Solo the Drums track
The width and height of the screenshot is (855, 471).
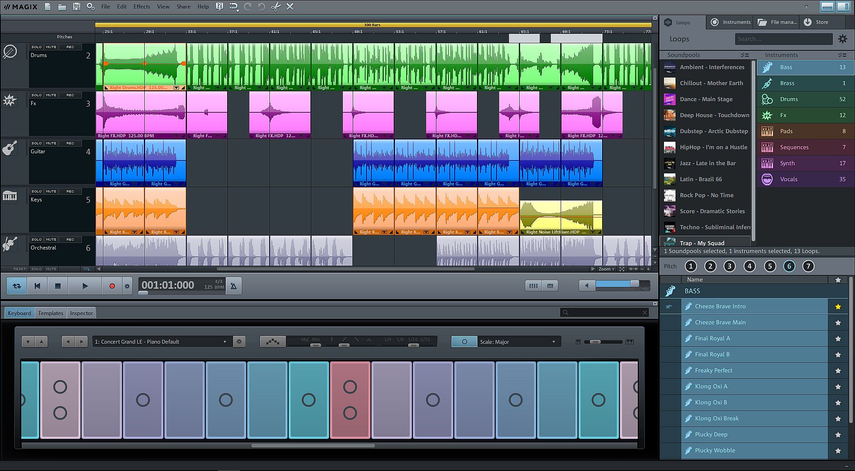pyautogui.click(x=37, y=47)
